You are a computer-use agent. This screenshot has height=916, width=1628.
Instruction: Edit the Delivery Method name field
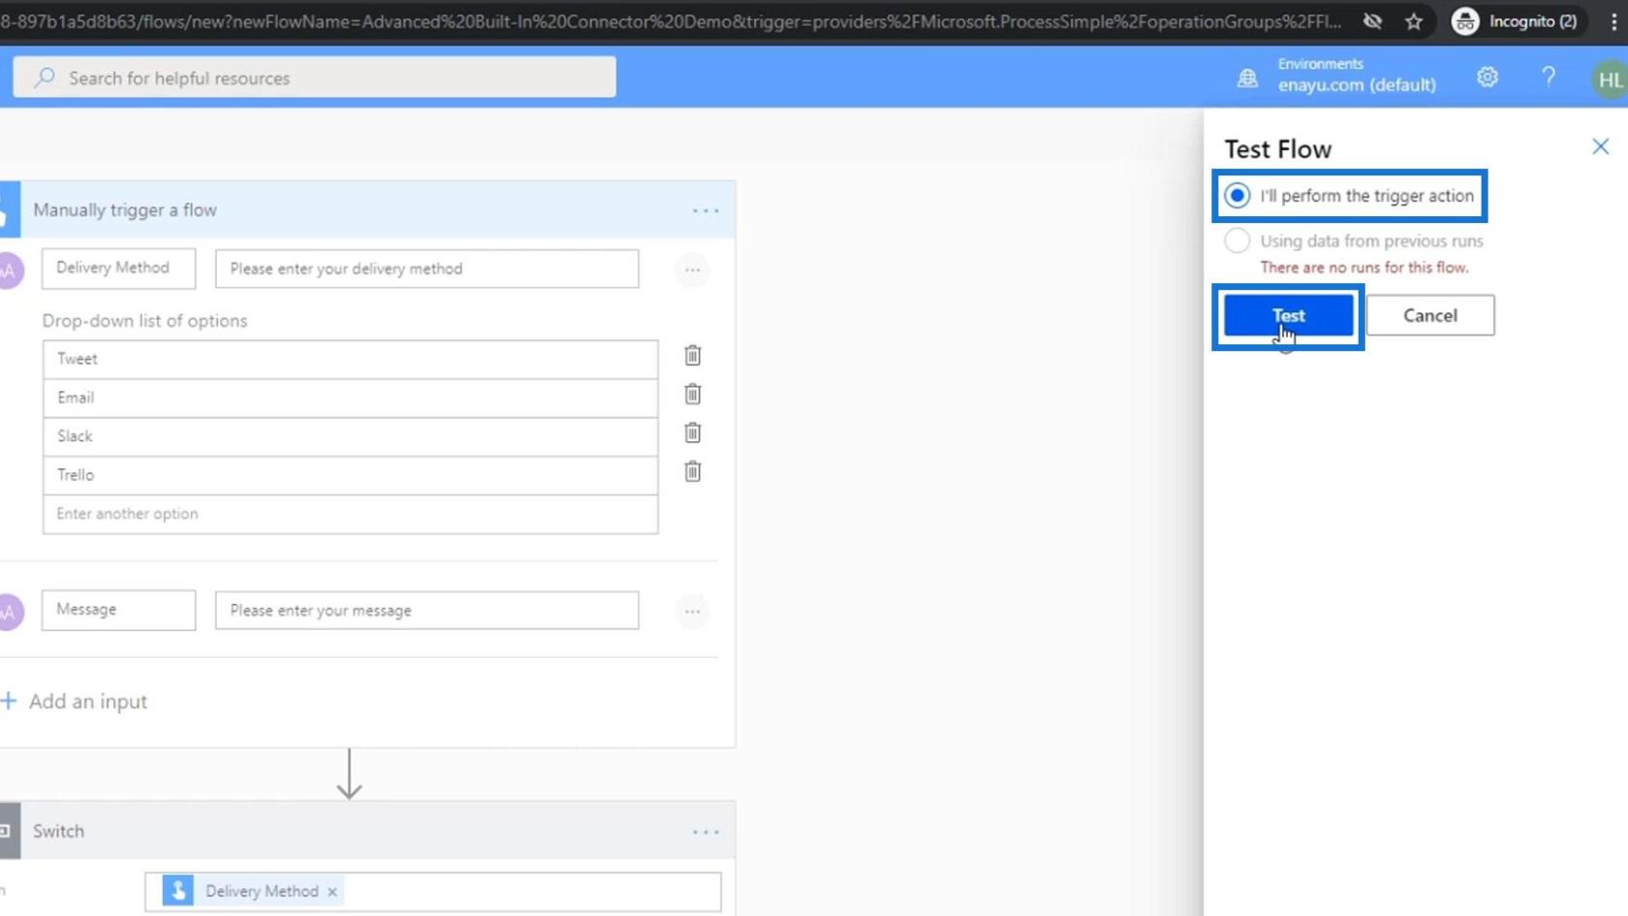(x=118, y=268)
